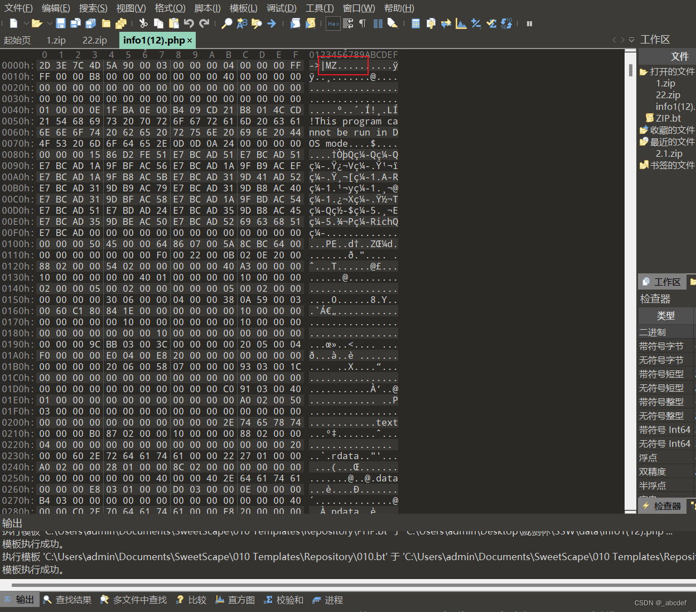This screenshot has height=612, width=696.
Task: Open Find with the magnifier icon
Action: [227, 23]
